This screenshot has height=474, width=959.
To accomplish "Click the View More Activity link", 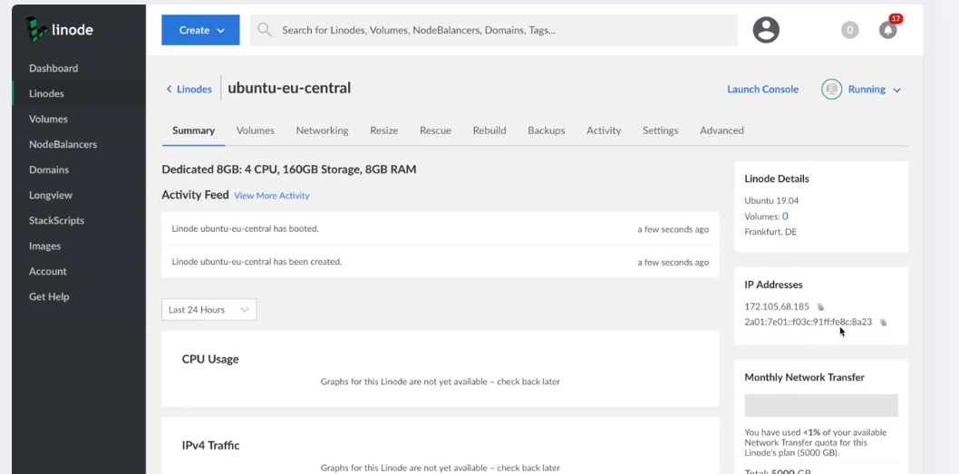I will [x=271, y=196].
